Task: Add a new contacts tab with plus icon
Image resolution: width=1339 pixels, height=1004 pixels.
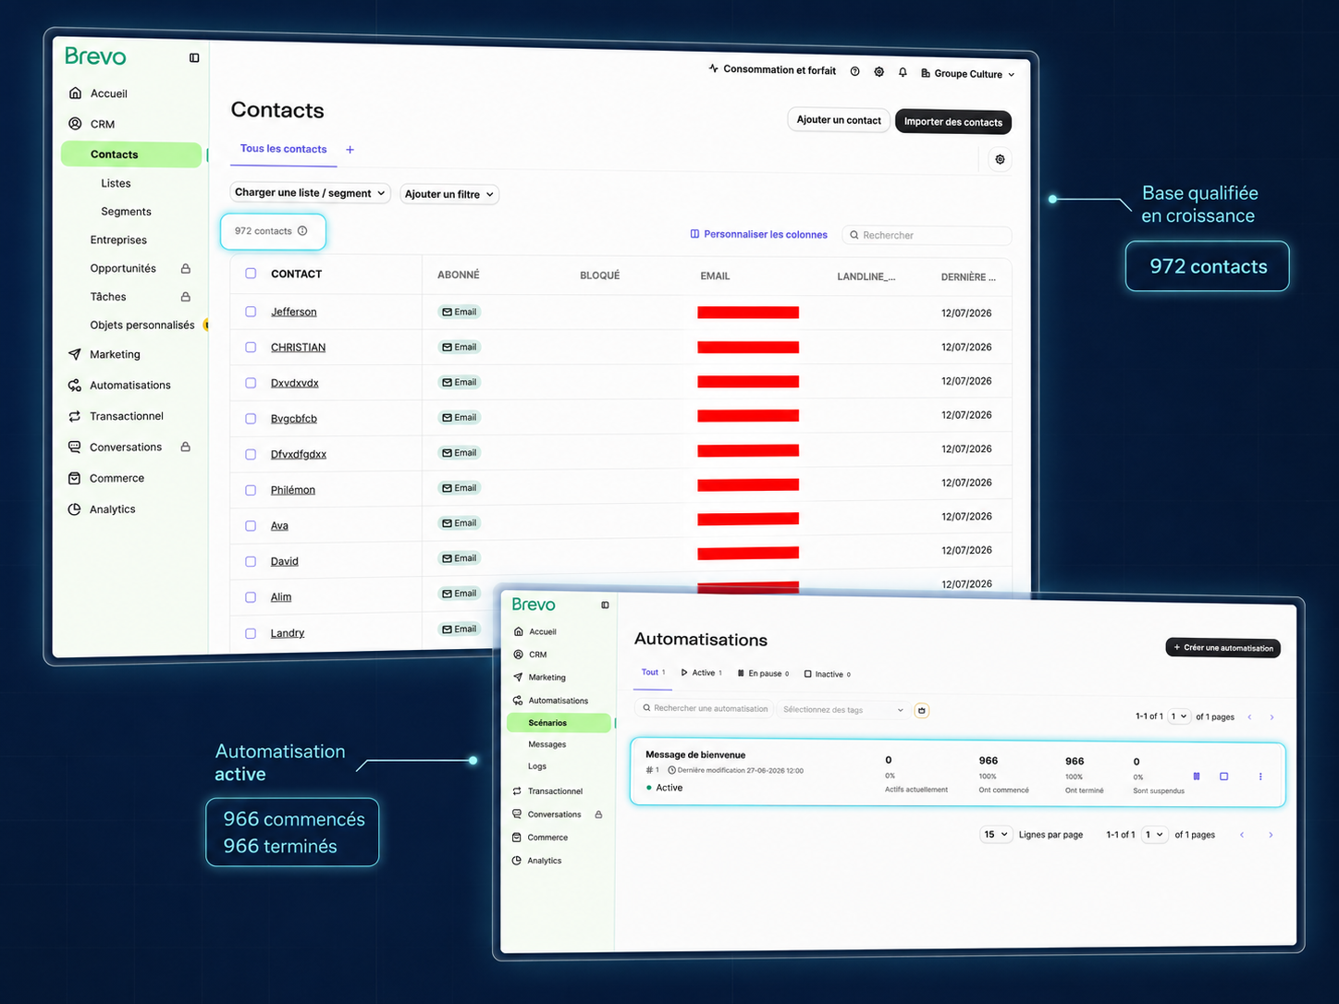Action: [x=350, y=150]
